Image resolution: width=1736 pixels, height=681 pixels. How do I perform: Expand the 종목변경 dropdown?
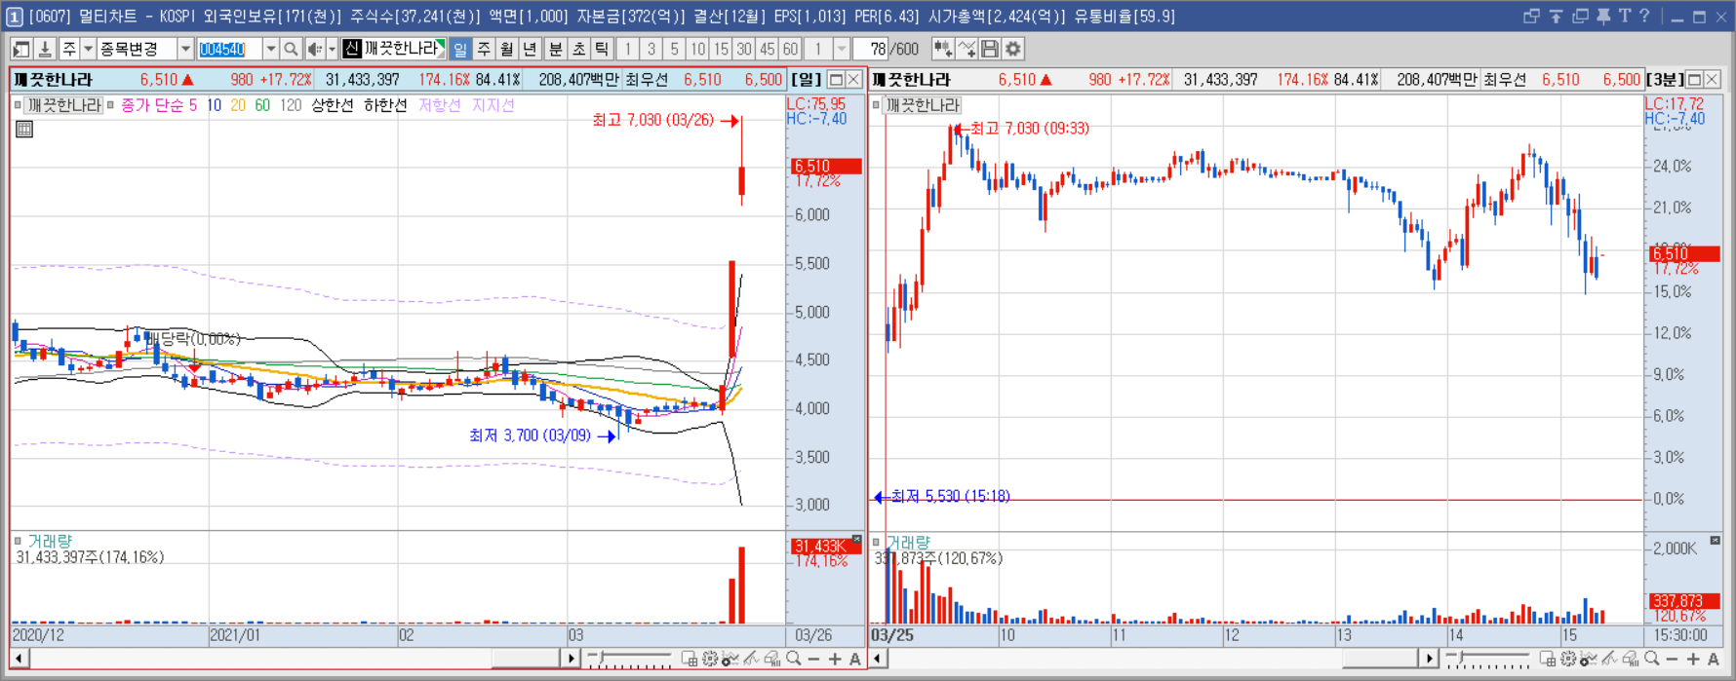point(185,49)
